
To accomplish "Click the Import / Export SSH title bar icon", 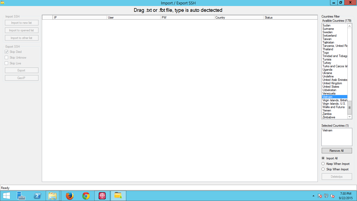I will tap(2, 3).
